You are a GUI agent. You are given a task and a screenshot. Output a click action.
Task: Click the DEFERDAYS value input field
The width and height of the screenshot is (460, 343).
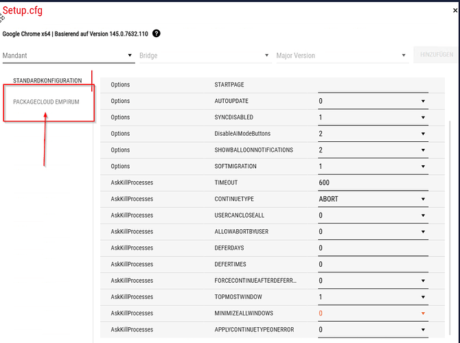(372, 248)
